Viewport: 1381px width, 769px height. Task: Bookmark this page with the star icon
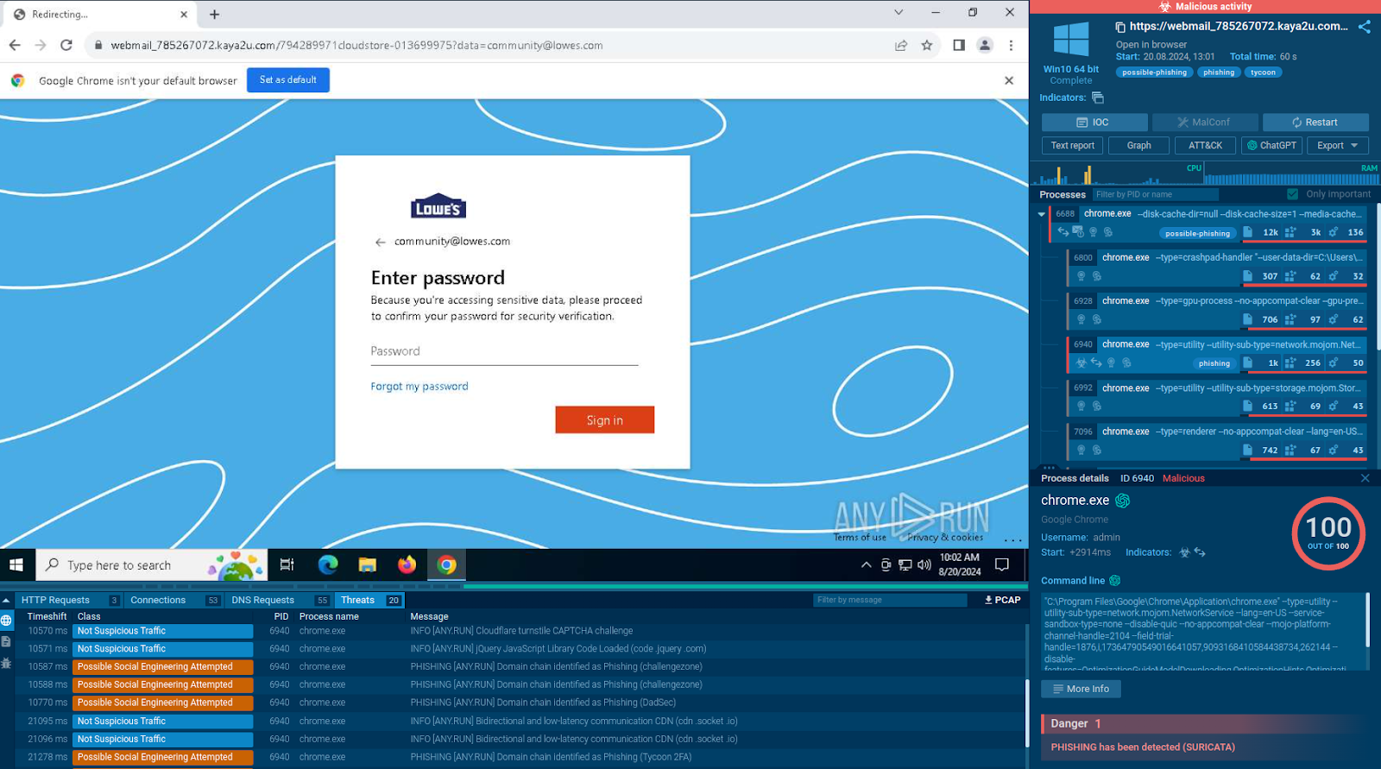pos(927,46)
